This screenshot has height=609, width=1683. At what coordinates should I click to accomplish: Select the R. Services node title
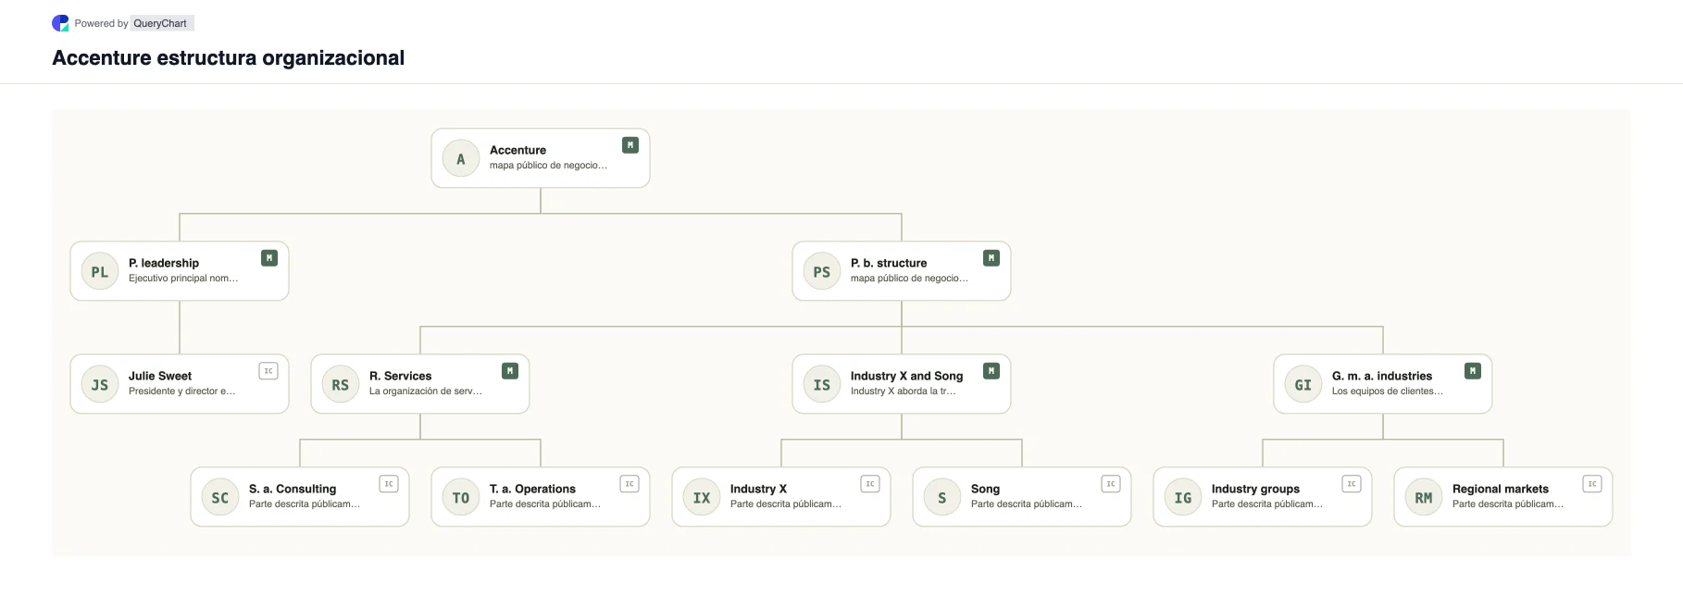401,376
